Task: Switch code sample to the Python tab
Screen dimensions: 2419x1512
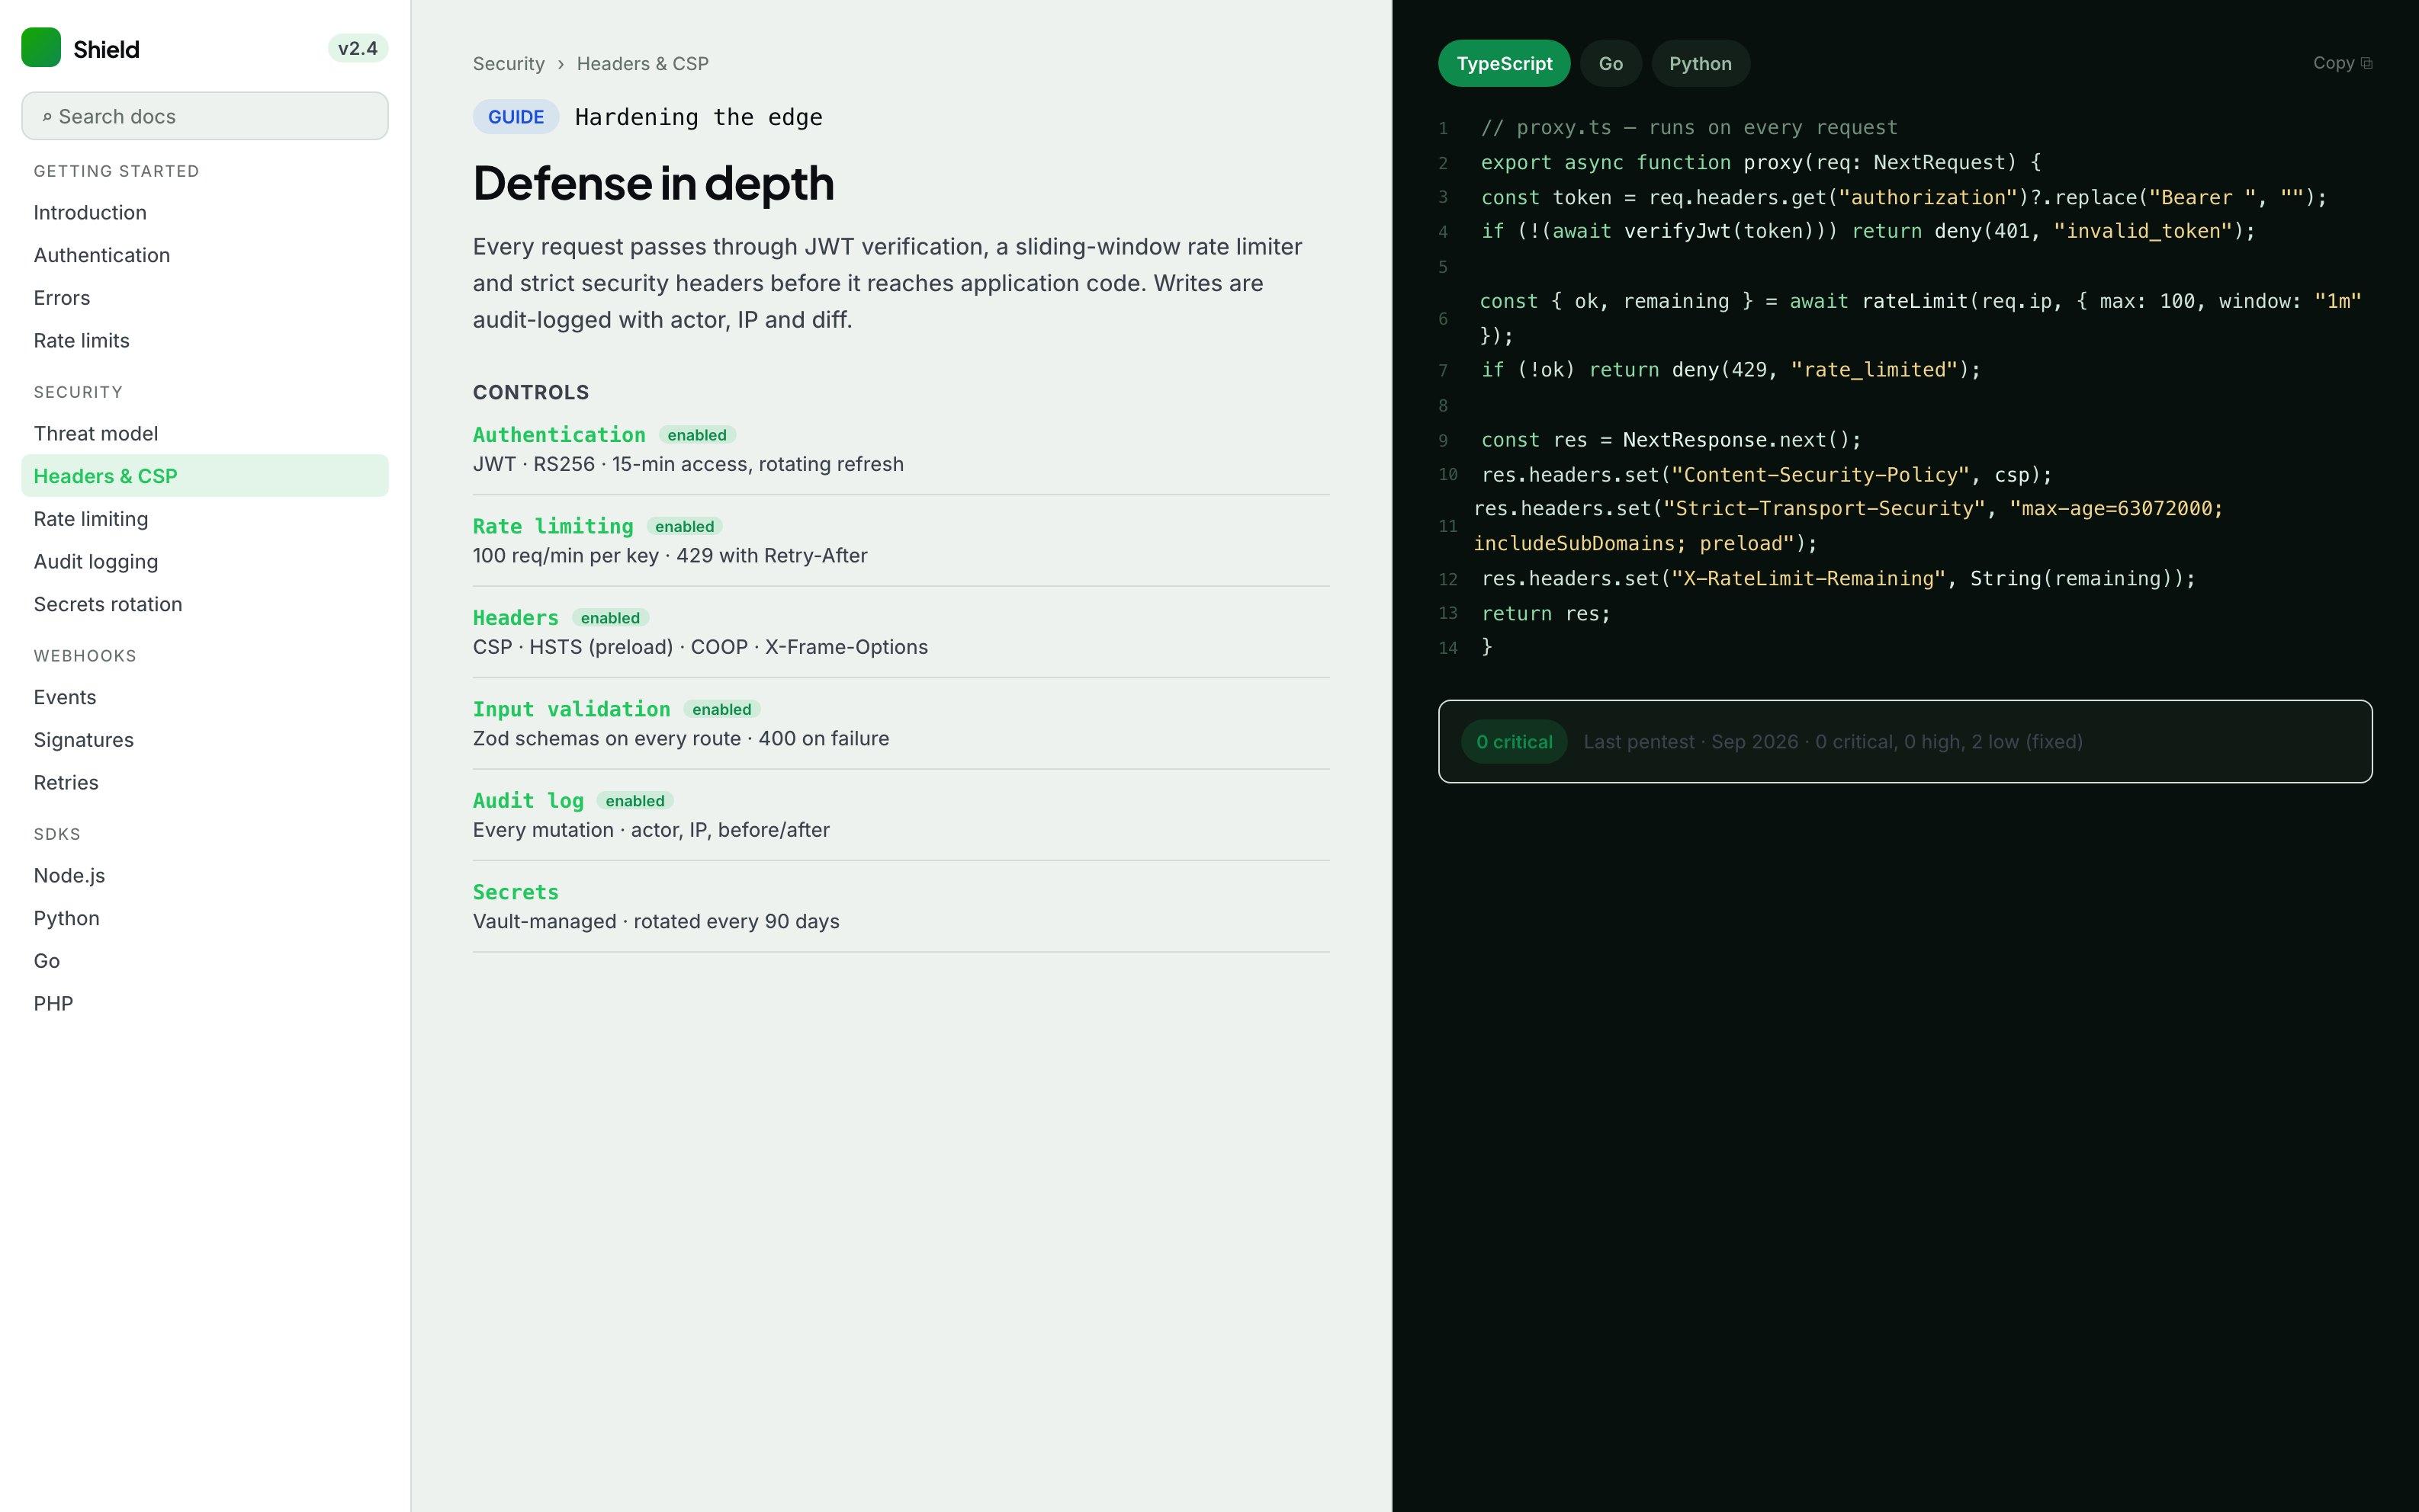Action: pos(1700,63)
